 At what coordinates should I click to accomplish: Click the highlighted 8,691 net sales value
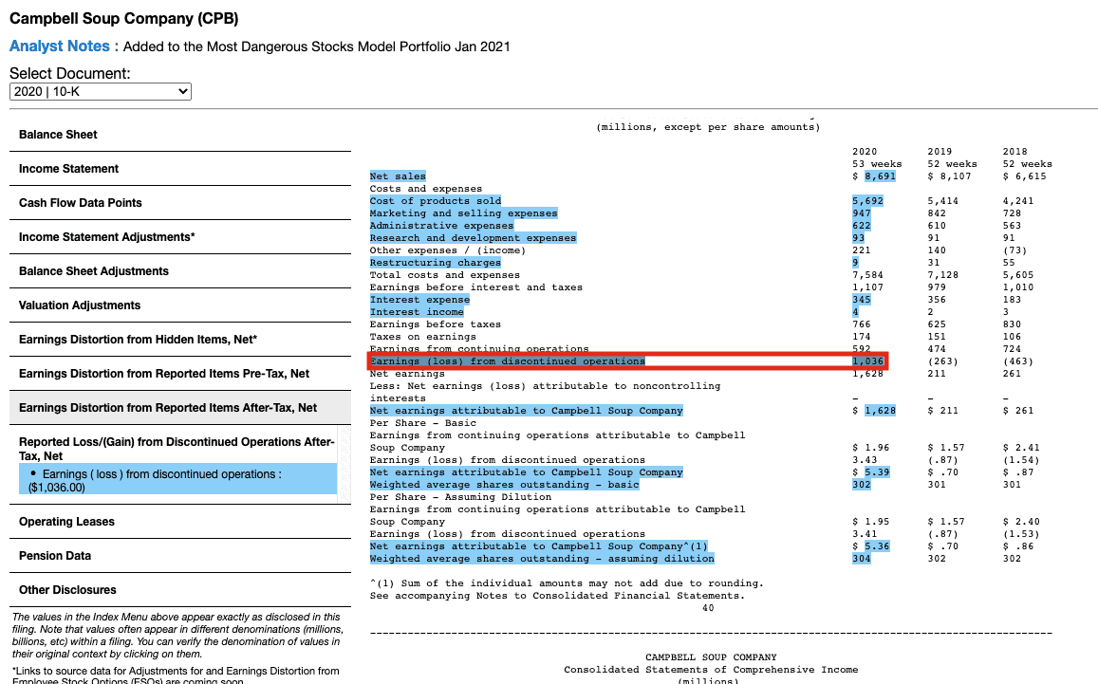pos(881,176)
